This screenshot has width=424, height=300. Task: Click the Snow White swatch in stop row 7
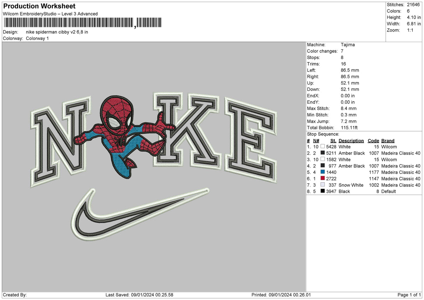click(x=323, y=185)
